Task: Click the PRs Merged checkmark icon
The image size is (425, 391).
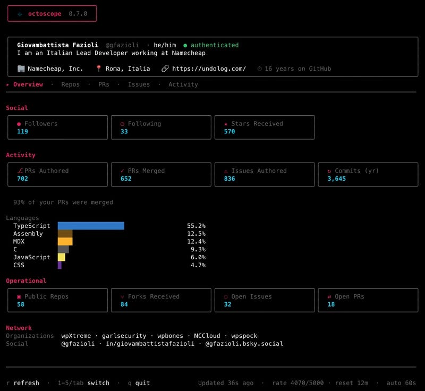Action: pyautogui.click(x=122, y=171)
